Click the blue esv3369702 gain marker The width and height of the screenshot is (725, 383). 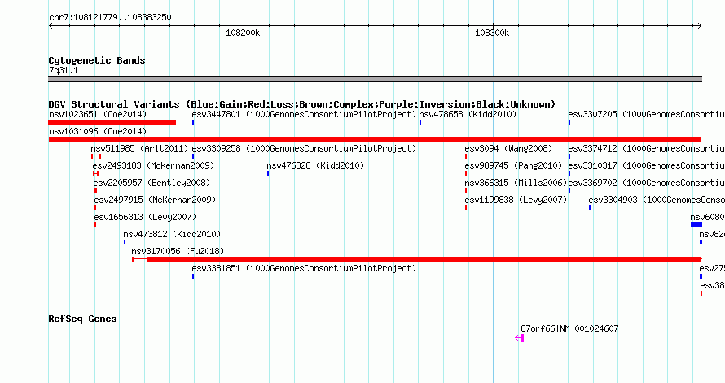tap(569, 191)
